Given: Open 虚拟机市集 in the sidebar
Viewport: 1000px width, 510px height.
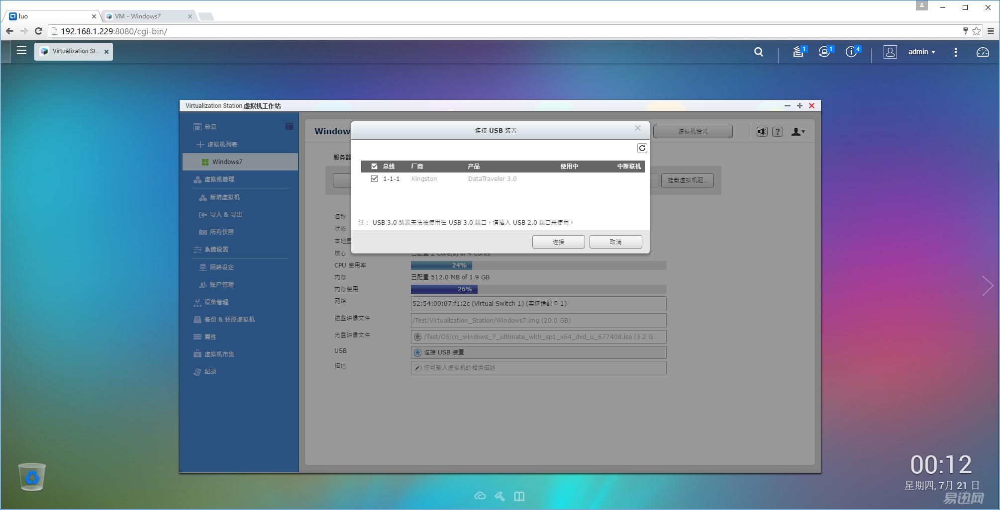Looking at the screenshot, I should [214, 354].
